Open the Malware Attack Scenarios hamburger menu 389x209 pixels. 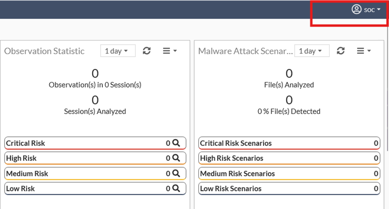click(364, 51)
